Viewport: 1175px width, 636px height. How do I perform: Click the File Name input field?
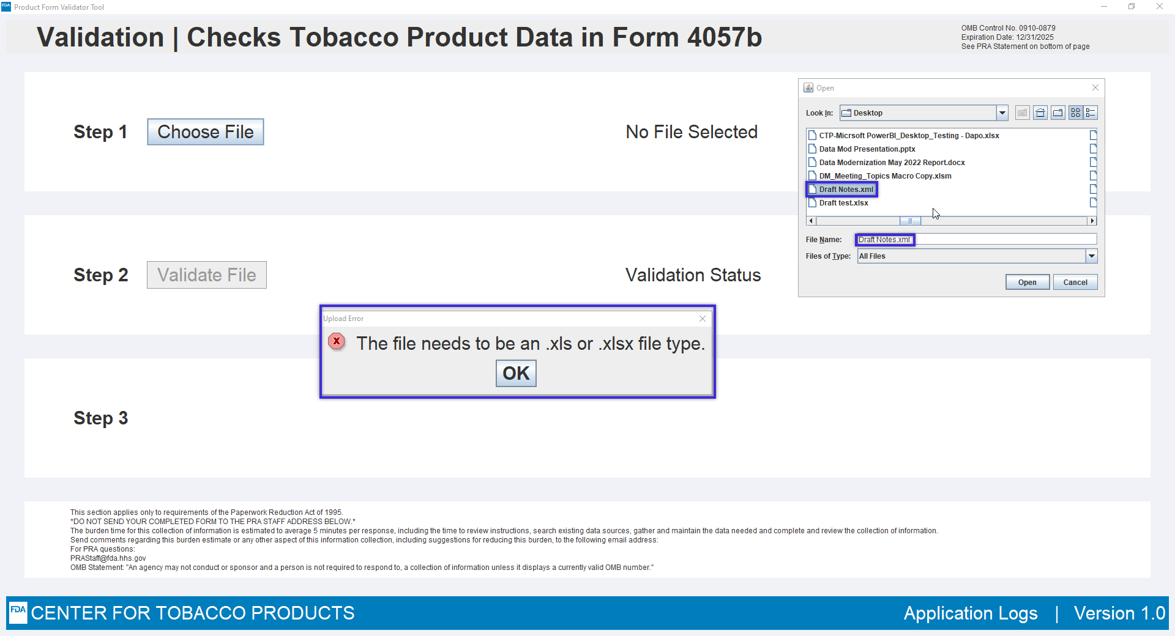1004,240
